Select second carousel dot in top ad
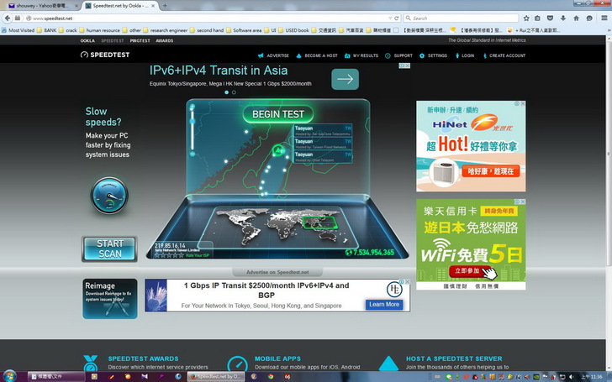The width and height of the screenshot is (612, 382). pos(234,92)
